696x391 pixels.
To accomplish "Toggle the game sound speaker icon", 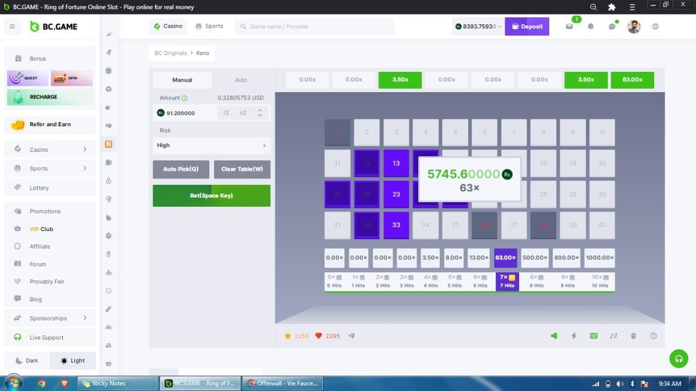I will [554, 336].
